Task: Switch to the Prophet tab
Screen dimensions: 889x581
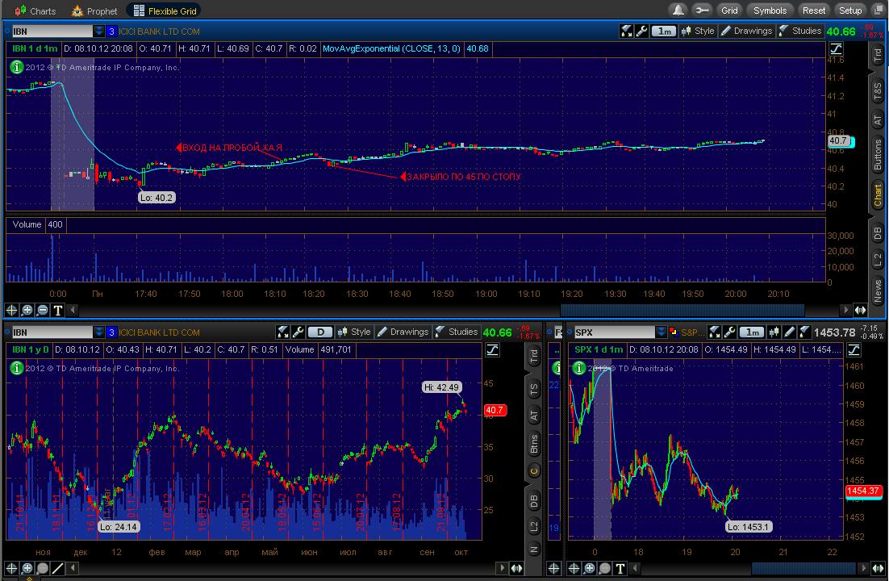Action: [x=94, y=10]
